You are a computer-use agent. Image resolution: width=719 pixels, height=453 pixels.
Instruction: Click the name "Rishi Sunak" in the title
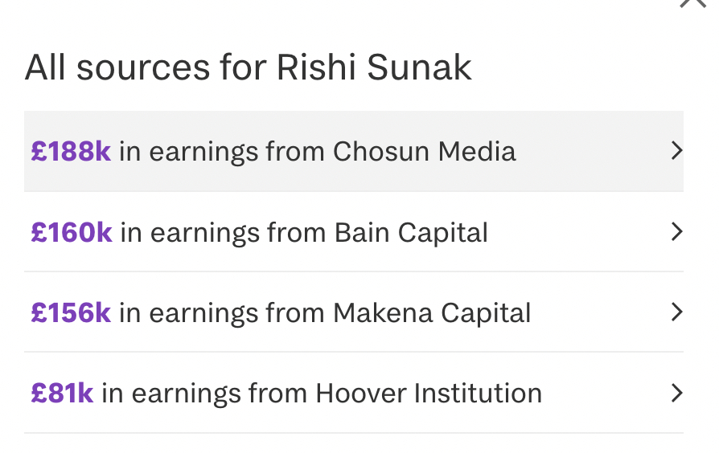pyautogui.click(x=374, y=68)
